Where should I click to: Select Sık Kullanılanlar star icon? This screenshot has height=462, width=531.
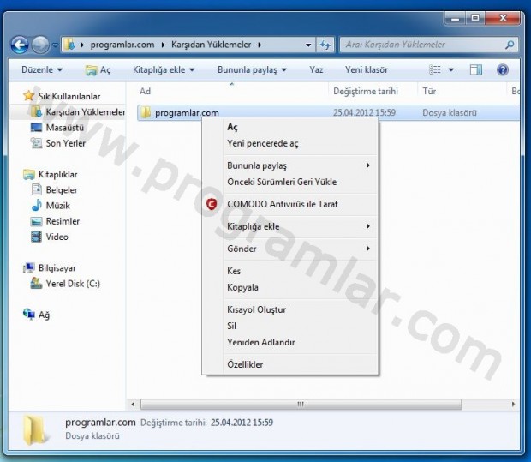coord(28,96)
